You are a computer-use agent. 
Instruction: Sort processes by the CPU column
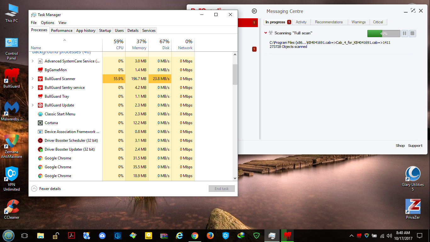click(114, 44)
